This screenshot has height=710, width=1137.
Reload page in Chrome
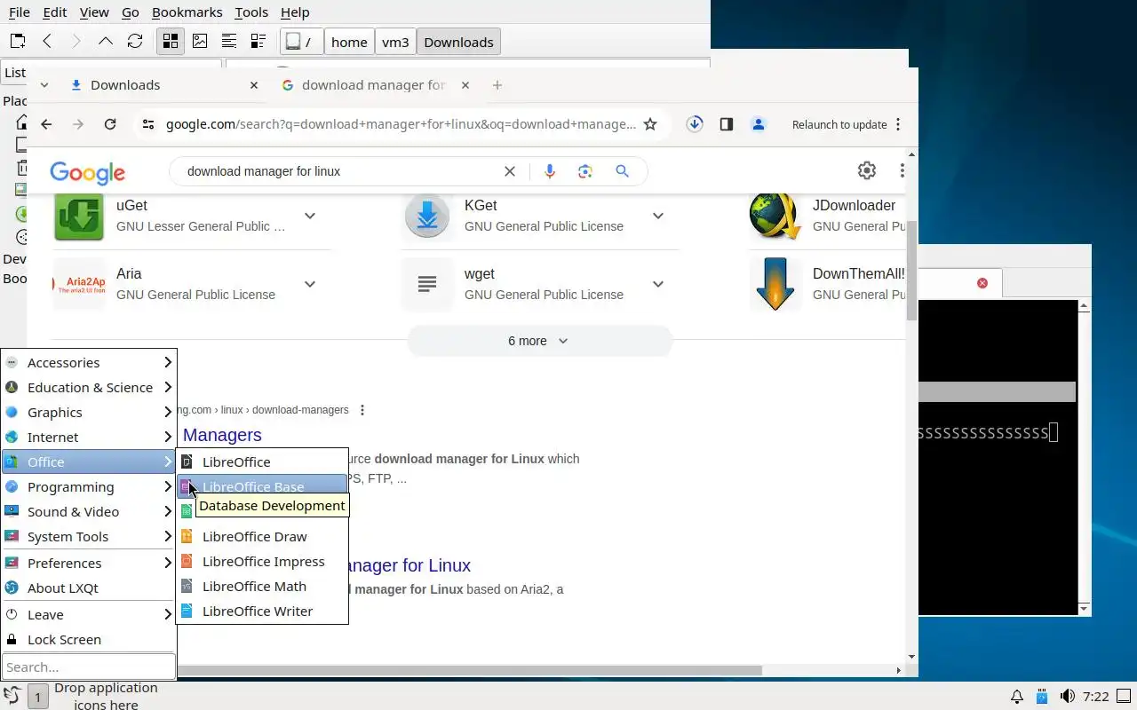110,124
